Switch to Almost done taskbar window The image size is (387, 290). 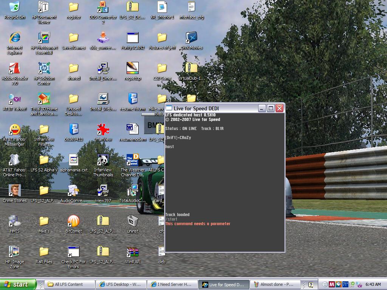point(275,284)
